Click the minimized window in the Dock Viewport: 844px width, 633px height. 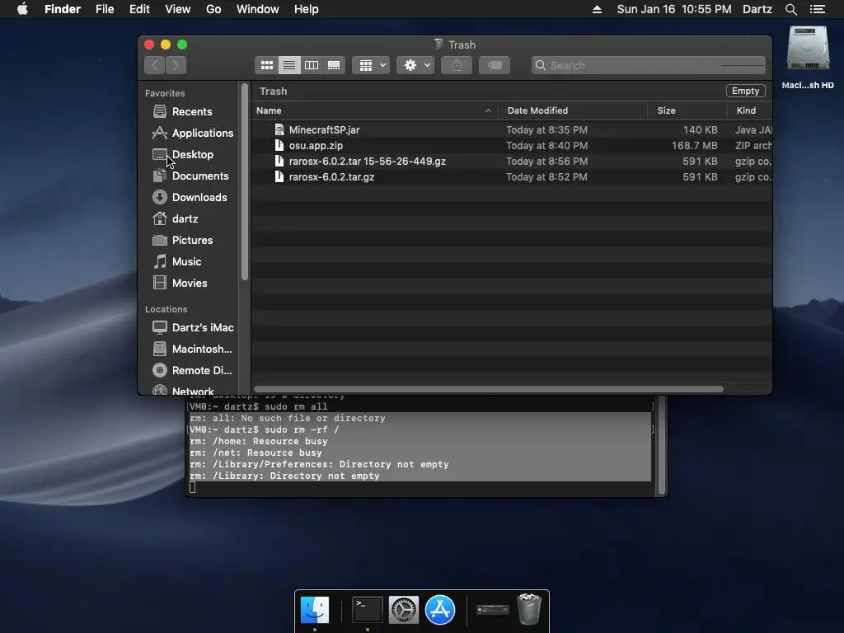coord(493,609)
